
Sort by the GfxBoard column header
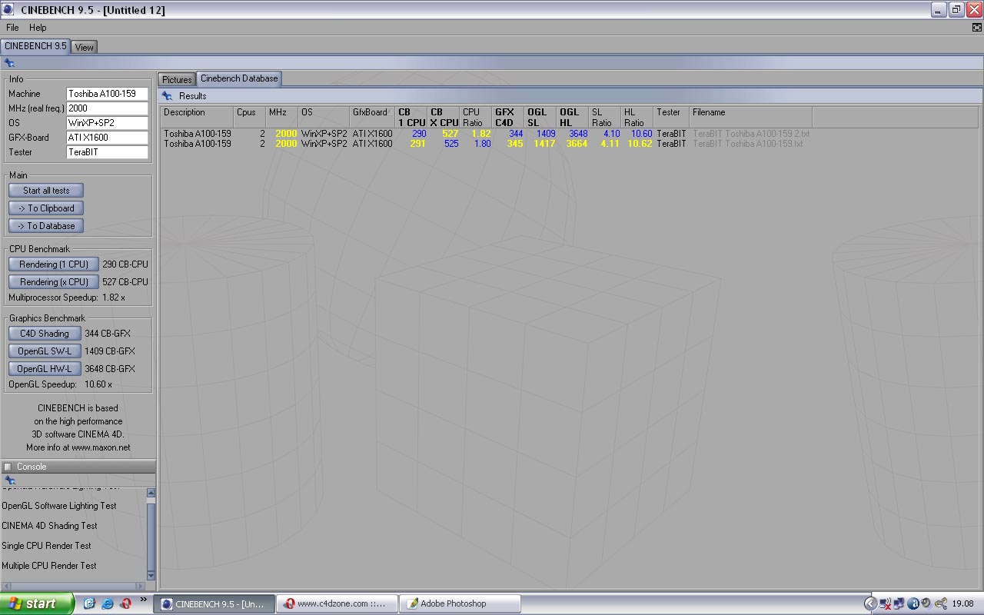click(372, 117)
